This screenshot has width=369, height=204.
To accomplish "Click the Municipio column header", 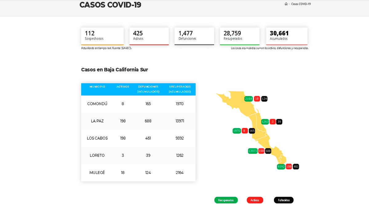I will click(x=97, y=87).
